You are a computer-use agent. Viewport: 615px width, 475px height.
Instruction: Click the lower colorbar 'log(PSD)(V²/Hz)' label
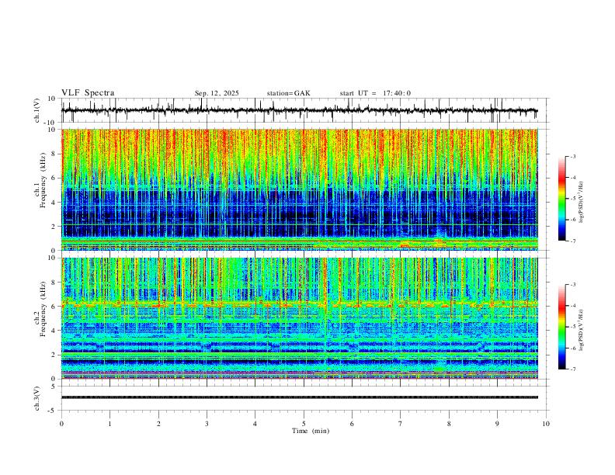coord(582,331)
